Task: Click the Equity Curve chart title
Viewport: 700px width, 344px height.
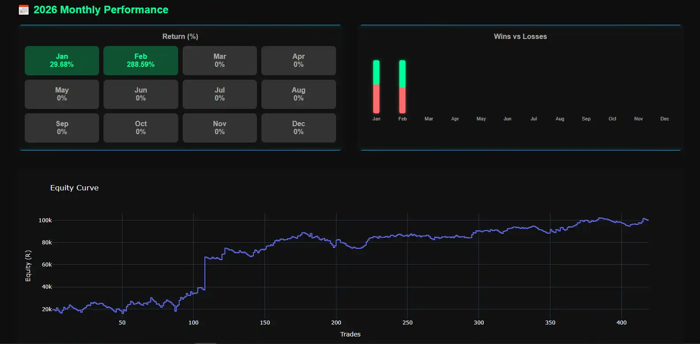Action: (x=74, y=188)
